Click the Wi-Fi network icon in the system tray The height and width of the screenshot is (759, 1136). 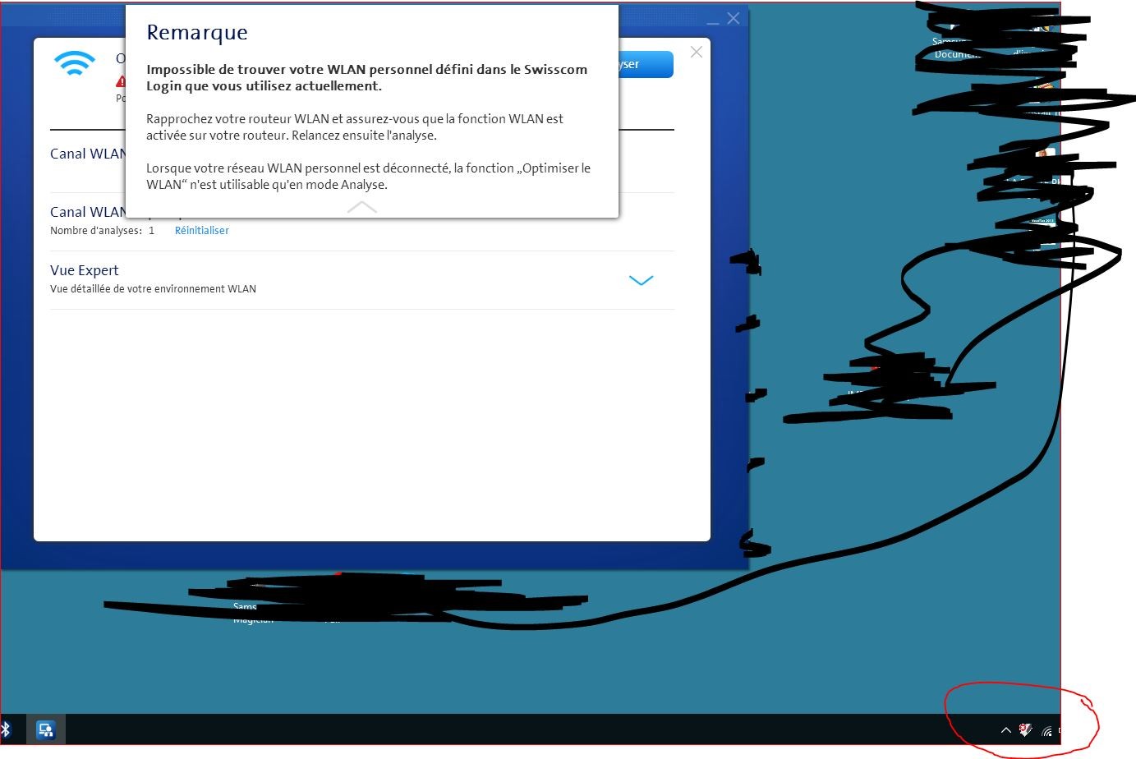(1046, 730)
